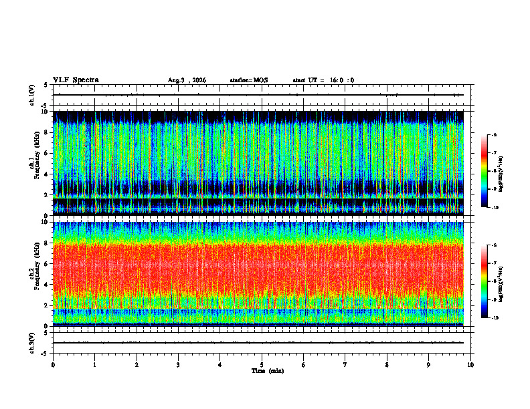This screenshot has width=530, height=409.
Task: Click the "-10" tick on ch.1 colorbar
Action: tap(495, 208)
